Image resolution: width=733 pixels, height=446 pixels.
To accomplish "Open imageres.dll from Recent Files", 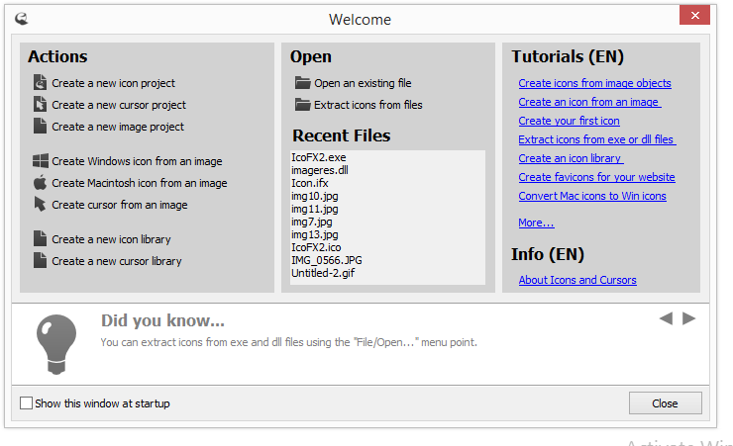I will tap(319, 170).
